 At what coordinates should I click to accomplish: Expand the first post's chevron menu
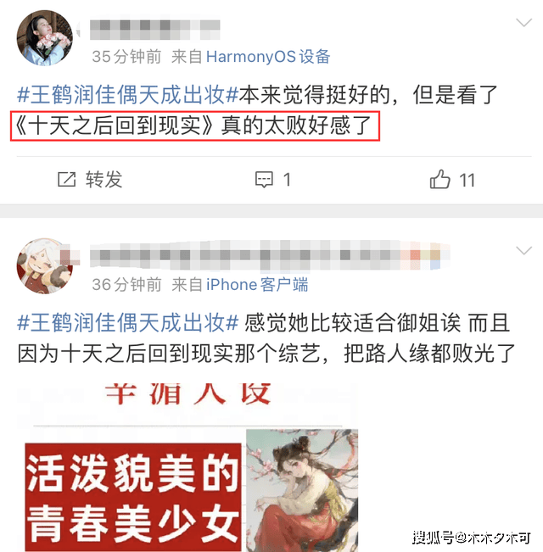coord(523,23)
